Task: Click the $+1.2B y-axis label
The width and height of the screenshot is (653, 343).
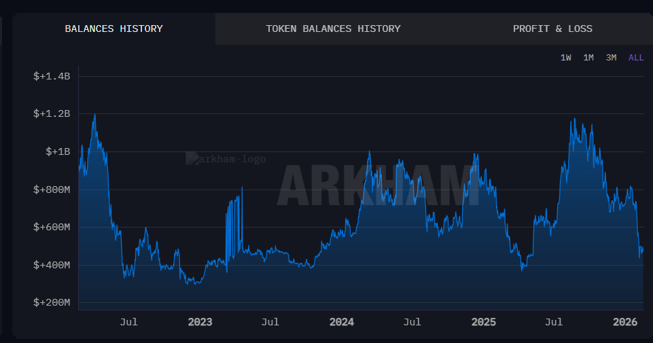Action: point(52,113)
